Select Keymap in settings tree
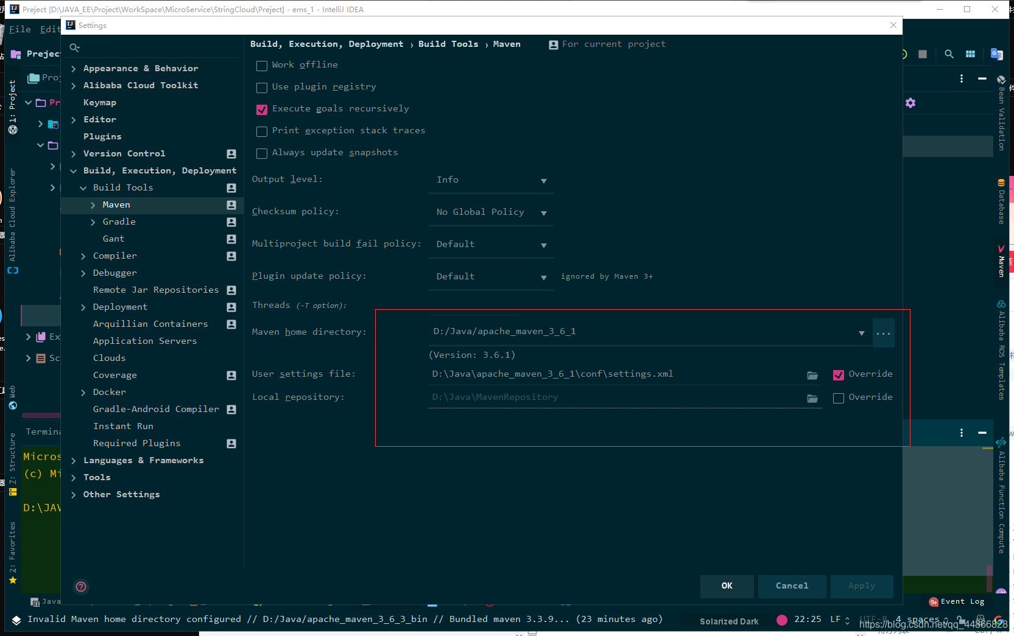This screenshot has height=636, width=1014. 100,103
